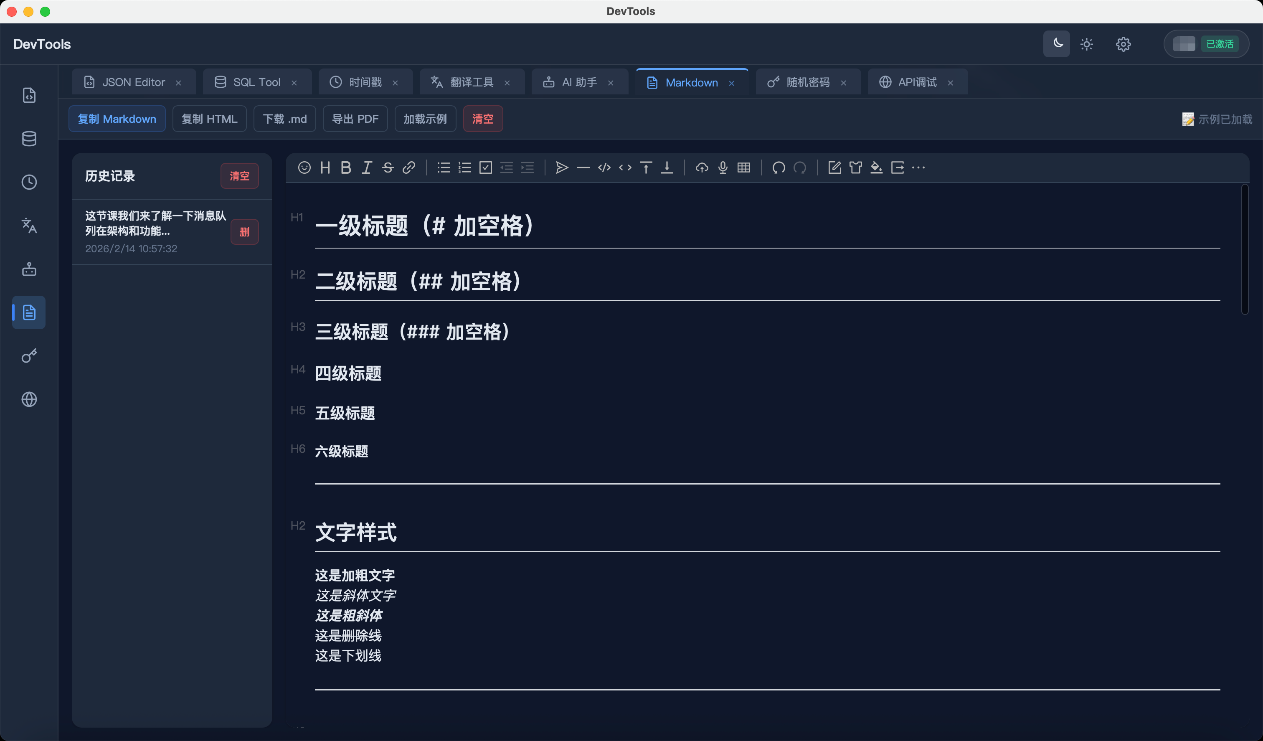Image resolution: width=1263 pixels, height=741 pixels.
Task: Select the timestamp clock tool in sidebar
Action: [x=28, y=182]
